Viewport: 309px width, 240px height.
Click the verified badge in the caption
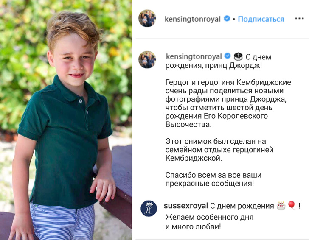(228, 56)
